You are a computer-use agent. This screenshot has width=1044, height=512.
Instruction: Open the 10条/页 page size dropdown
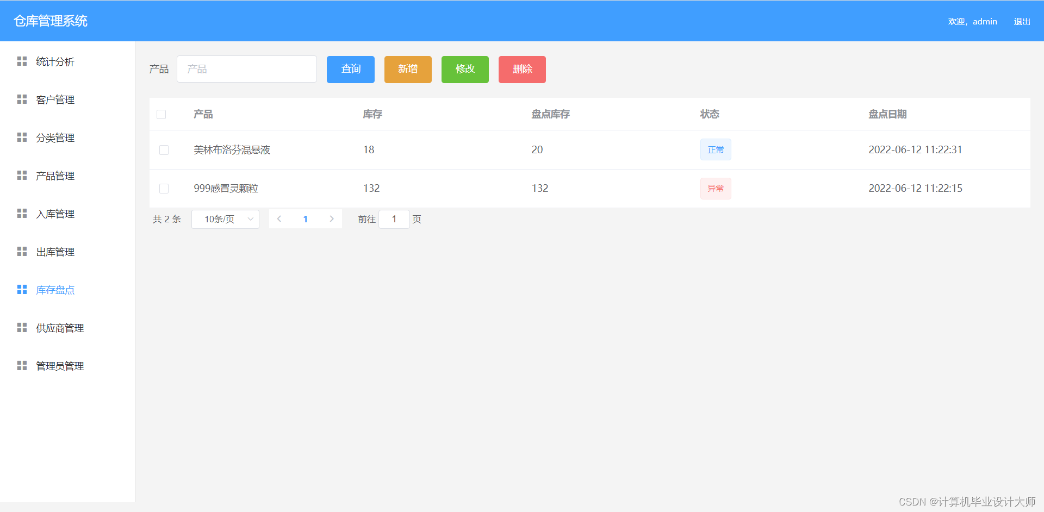tap(225, 219)
